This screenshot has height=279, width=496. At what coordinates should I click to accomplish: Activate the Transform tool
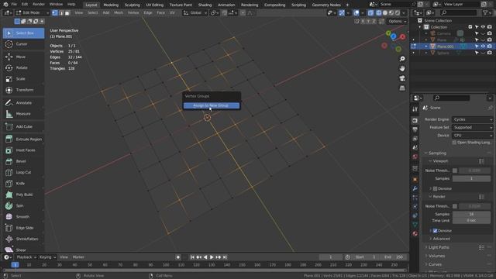pos(24,90)
